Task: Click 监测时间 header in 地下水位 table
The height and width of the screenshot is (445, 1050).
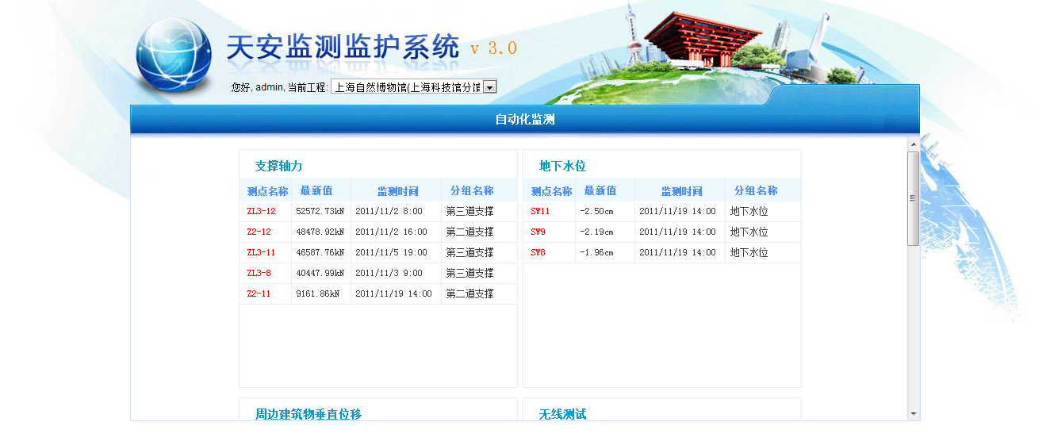Action: (x=682, y=191)
